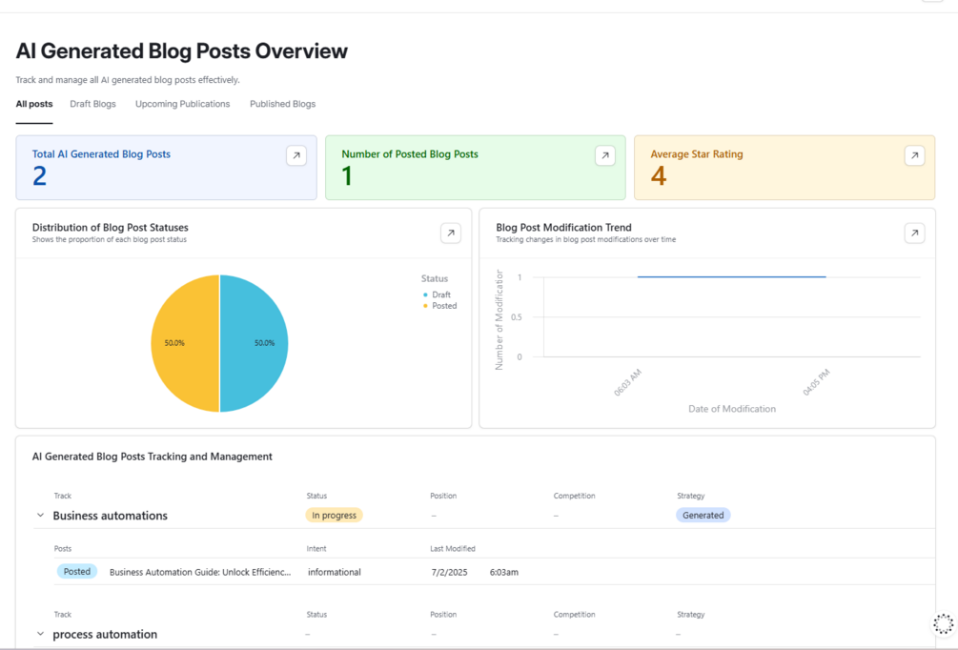The width and height of the screenshot is (958, 650).
Task: Collapse the Business automations track
Action: pos(40,515)
